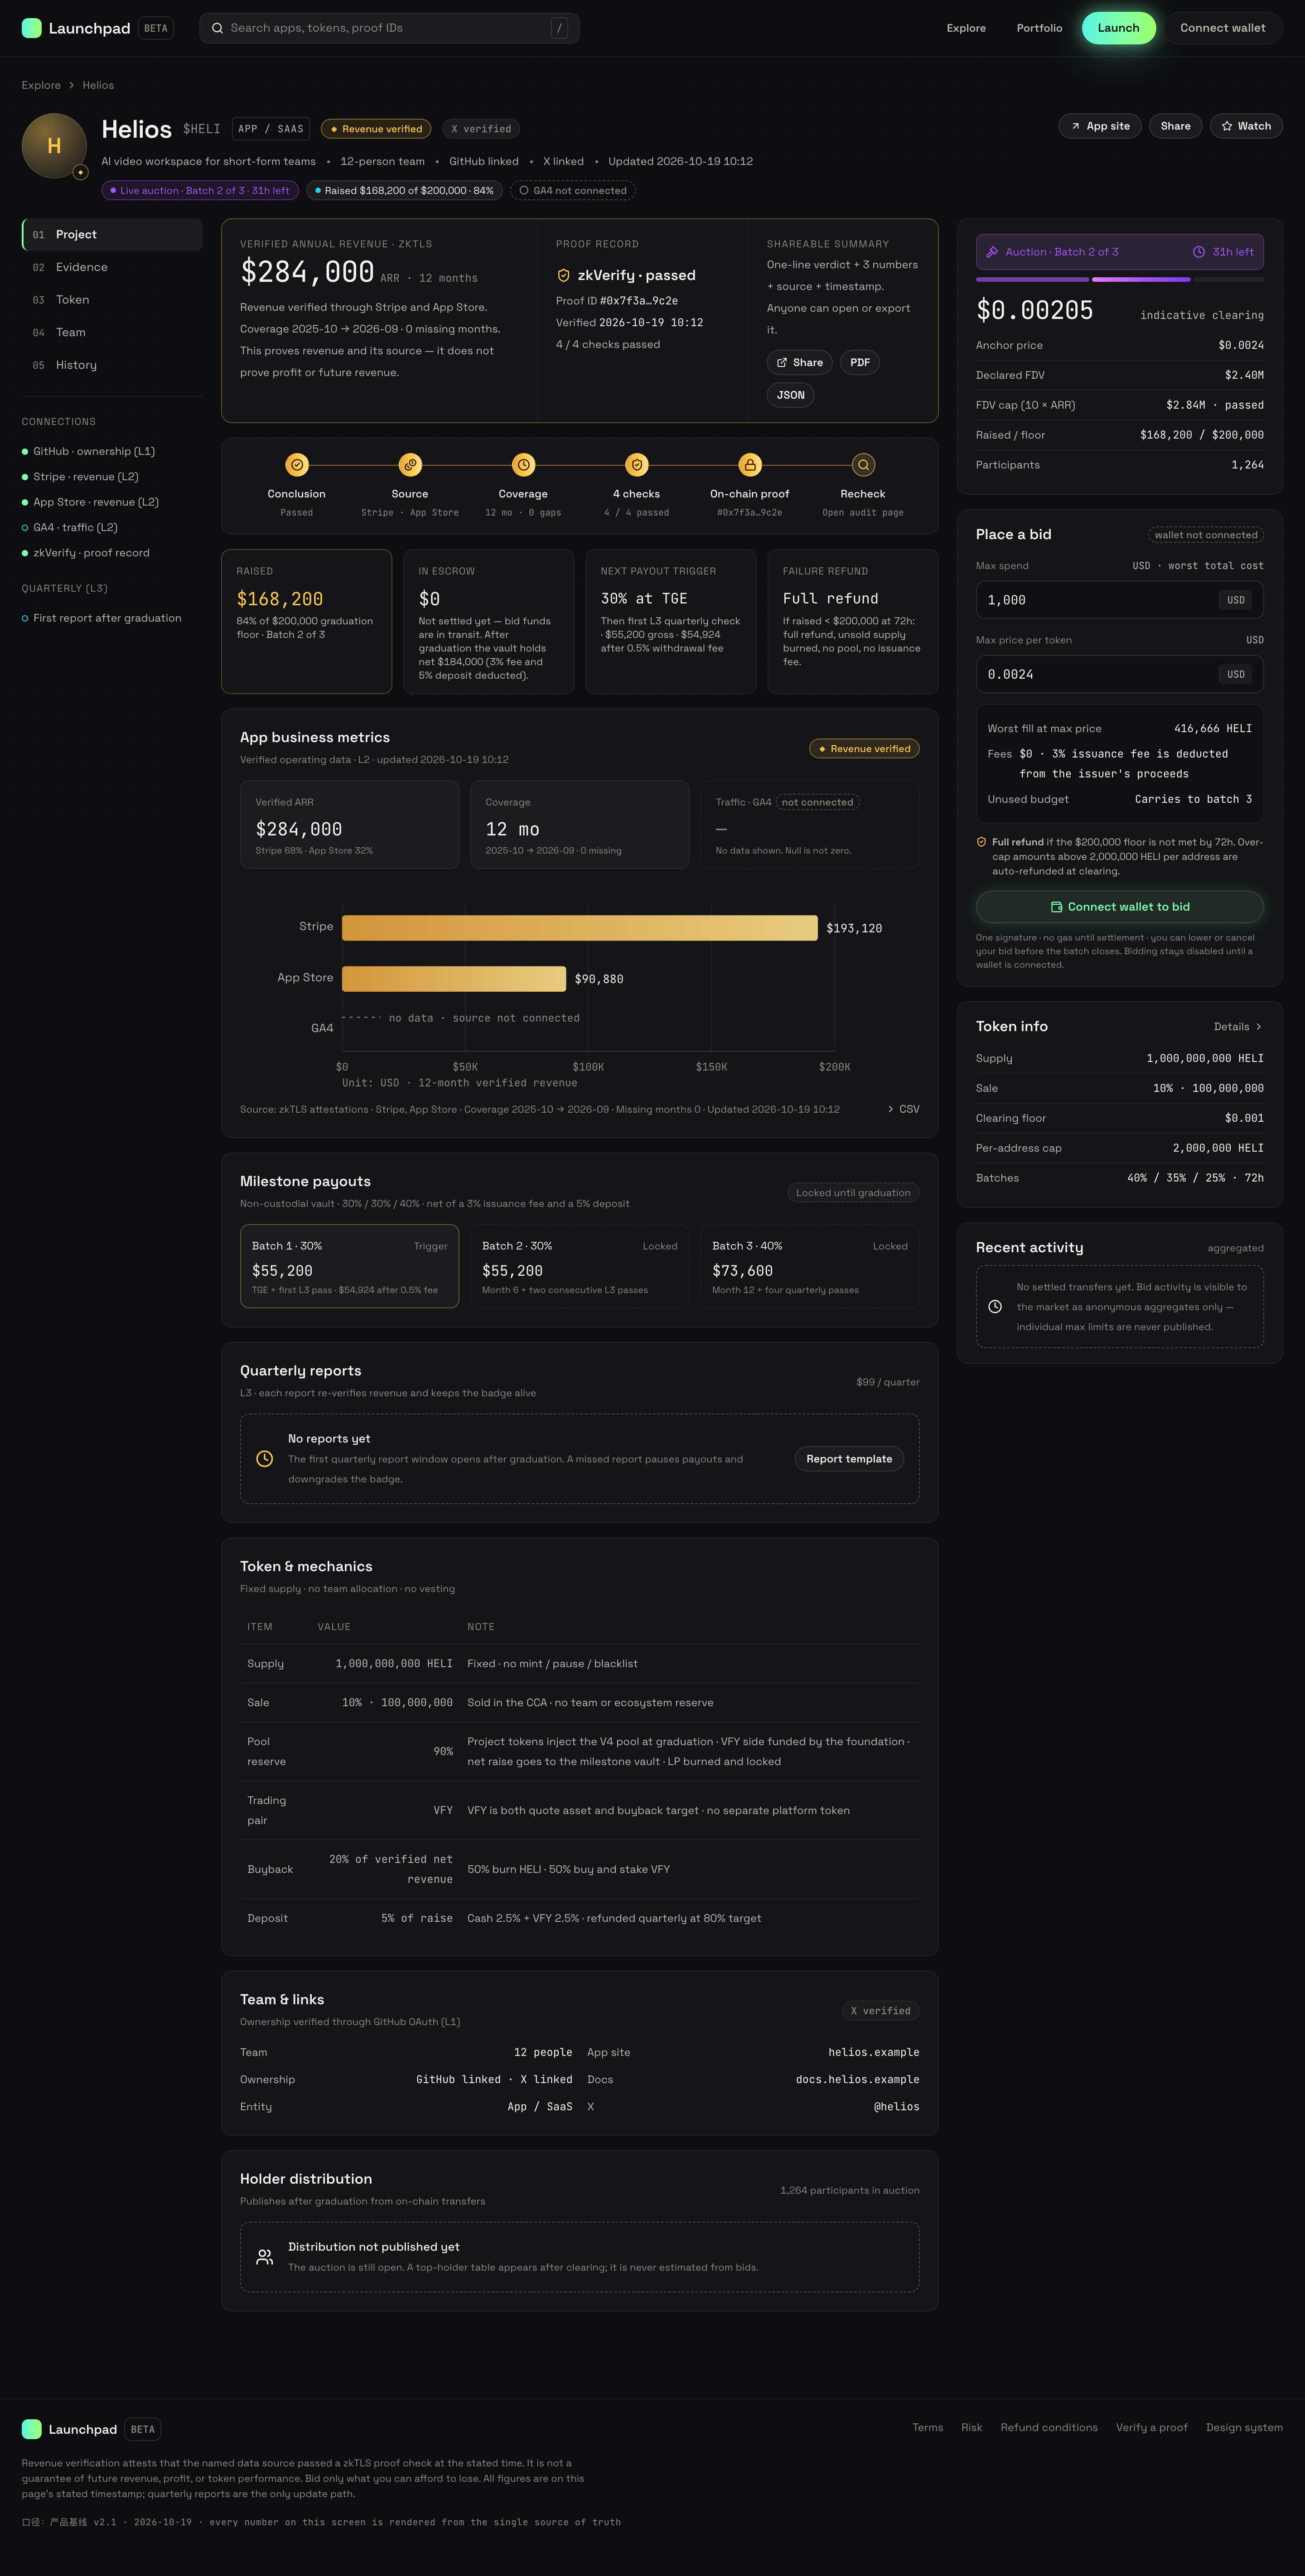1305x2576 pixels.
Task: Click Connect wallet in the header
Action: click(1222, 28)
